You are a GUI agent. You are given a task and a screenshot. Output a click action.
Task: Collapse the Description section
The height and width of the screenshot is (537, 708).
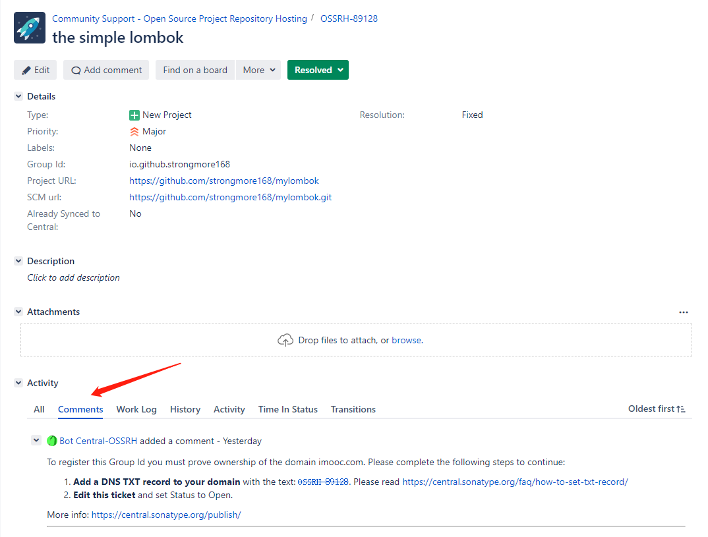point(18,261)
